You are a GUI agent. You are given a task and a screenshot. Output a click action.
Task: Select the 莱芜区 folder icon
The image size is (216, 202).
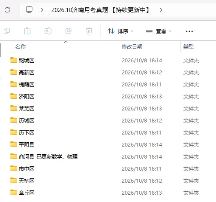[x=14, y=108]
